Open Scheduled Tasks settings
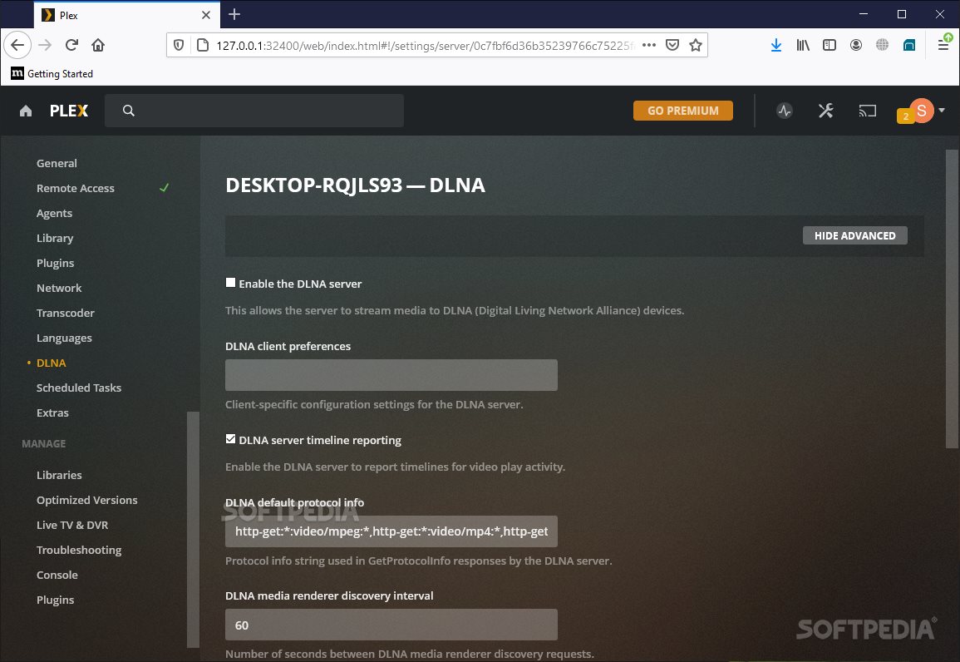This screenshot has width=960, height=662. (x=79, y=388)
